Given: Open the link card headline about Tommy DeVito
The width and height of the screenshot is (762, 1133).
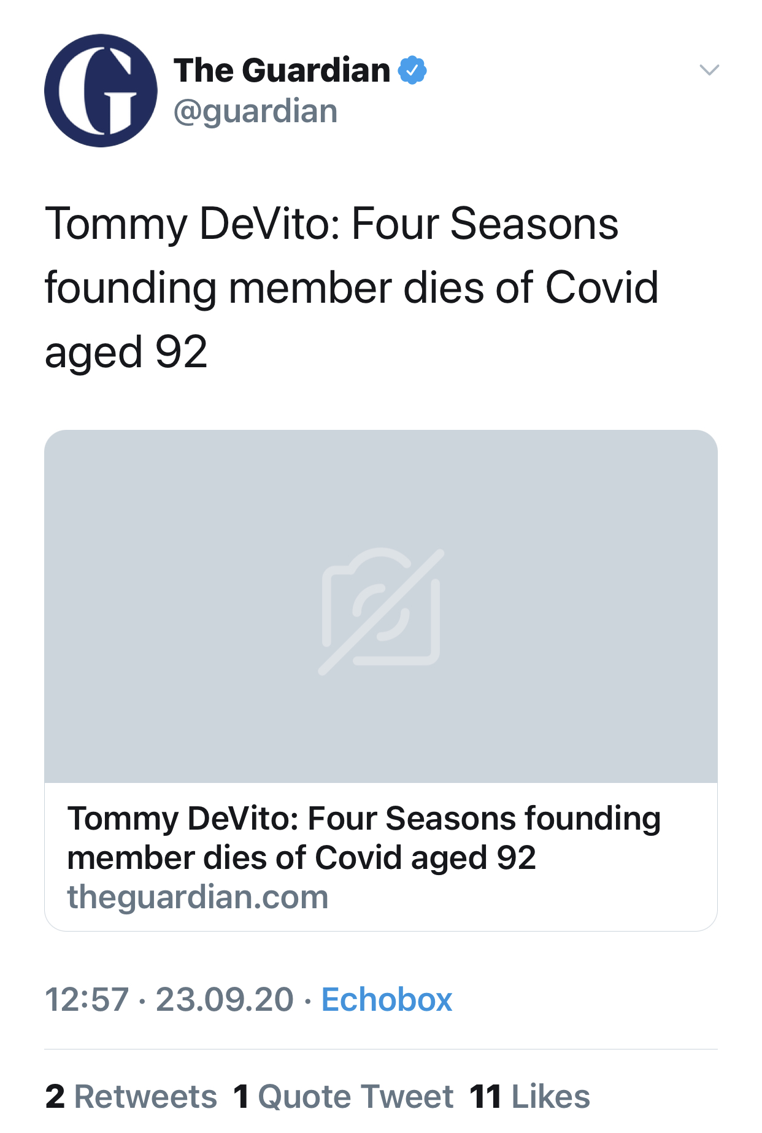Looking at the screenshot, I should 364,838.
